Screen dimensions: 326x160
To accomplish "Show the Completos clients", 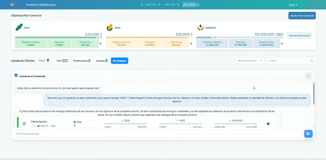I will [x=101, y=61].
